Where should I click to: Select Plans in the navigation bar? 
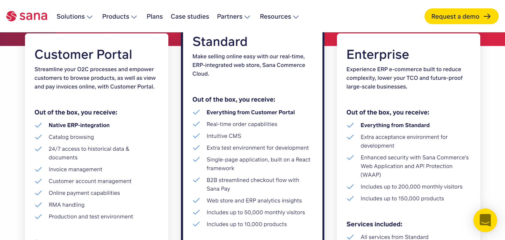coord(155,16)
